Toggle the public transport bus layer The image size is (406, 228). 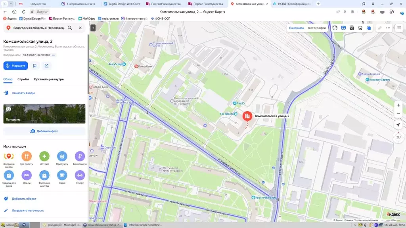360,28
